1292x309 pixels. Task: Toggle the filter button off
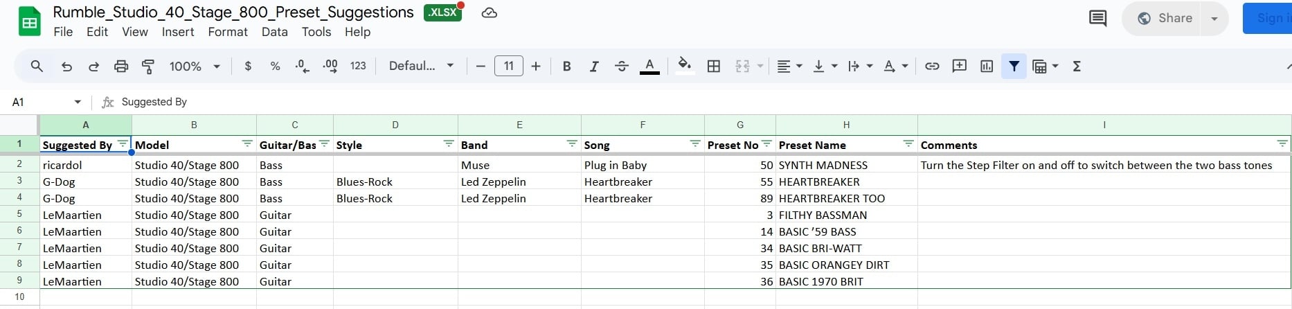(1014, 66)
